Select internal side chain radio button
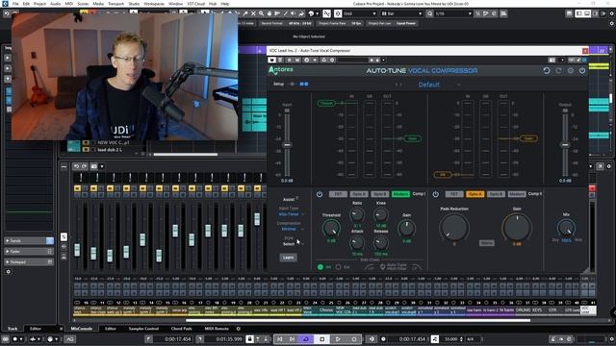 pos(321,267)
